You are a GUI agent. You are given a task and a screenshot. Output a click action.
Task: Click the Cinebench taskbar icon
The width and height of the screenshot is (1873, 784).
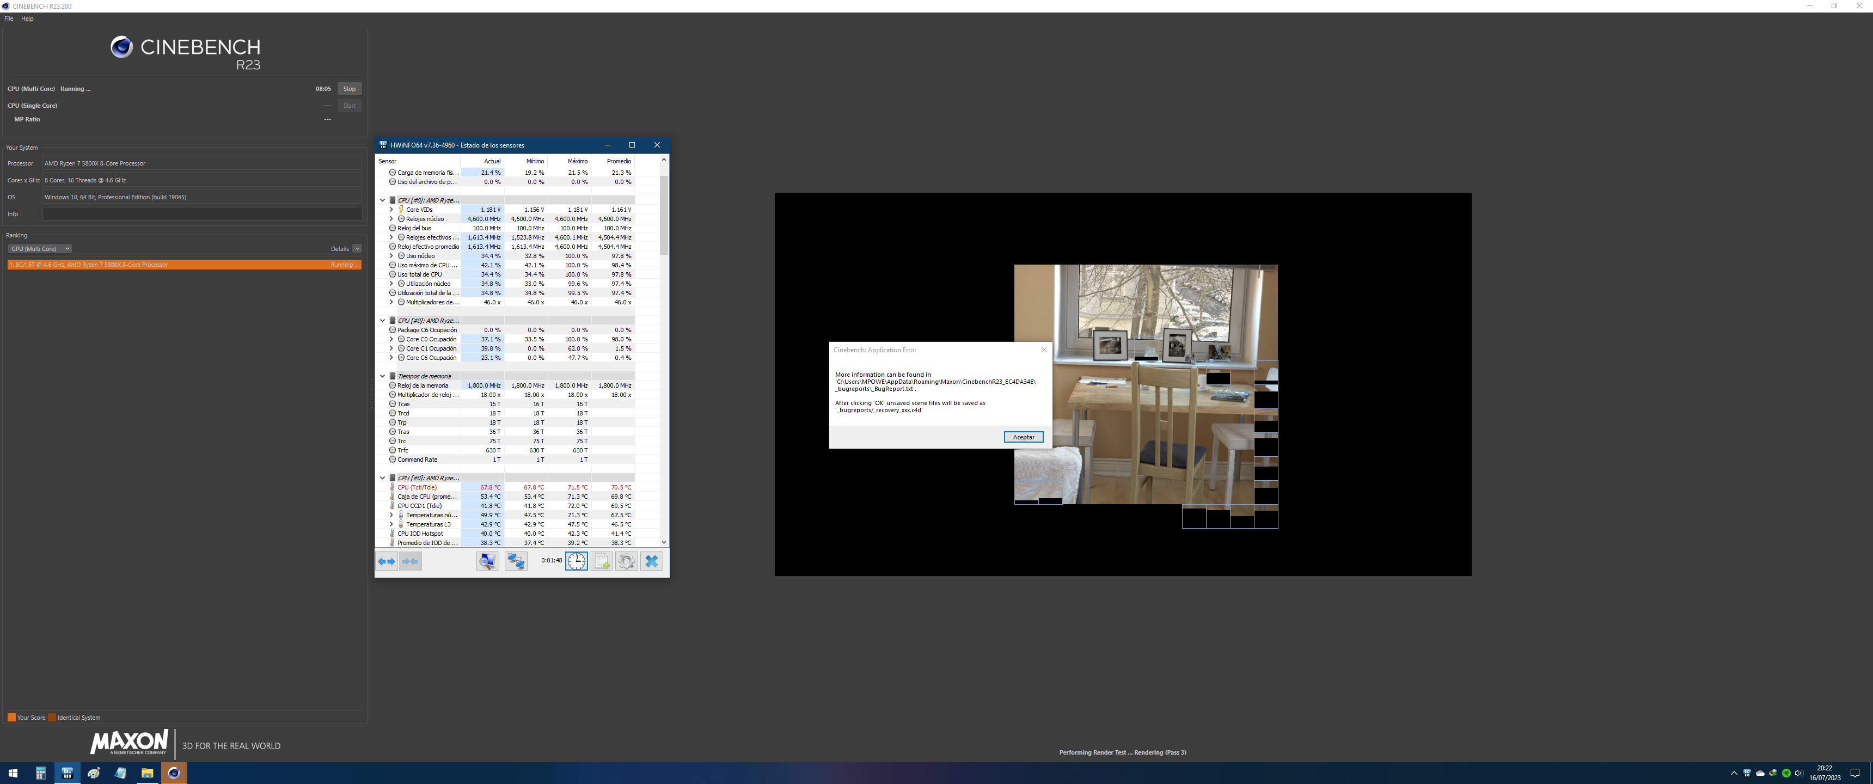[174, 773]
